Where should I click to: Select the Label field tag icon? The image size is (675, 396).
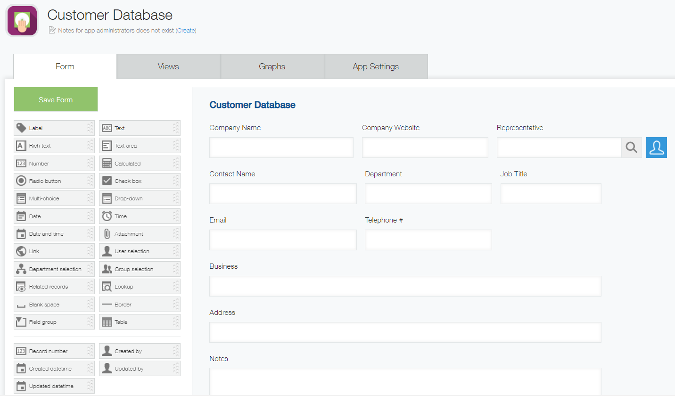(x=21, y=128)
